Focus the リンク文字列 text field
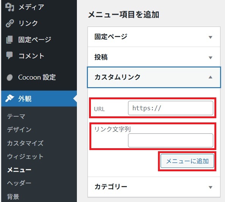225x202 pixels. click(x=170, y=140)
